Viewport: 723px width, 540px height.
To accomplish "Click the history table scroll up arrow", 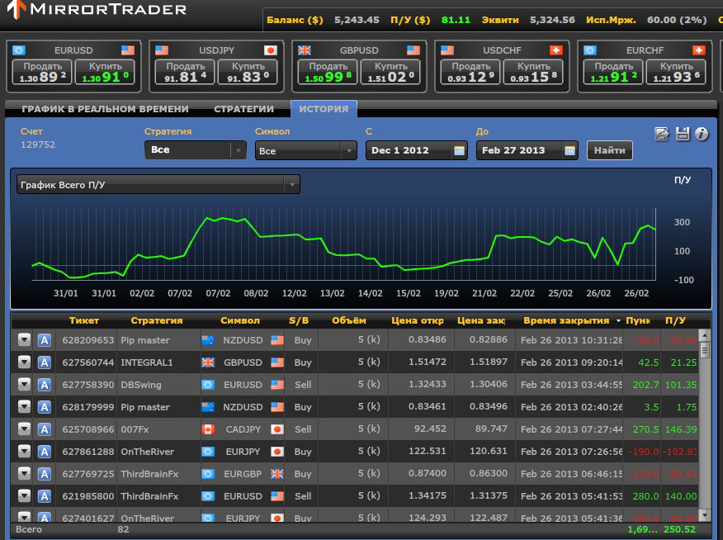I will click(x=704, y=334).
